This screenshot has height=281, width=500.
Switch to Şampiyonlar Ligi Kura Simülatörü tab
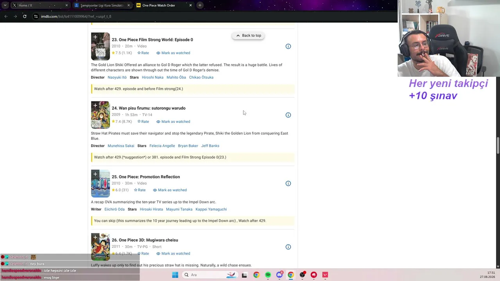pyautogui.click(x=102, y=5)
